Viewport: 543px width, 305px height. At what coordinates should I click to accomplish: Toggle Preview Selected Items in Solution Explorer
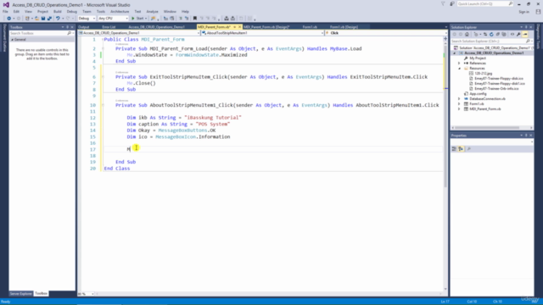point(525,34)
